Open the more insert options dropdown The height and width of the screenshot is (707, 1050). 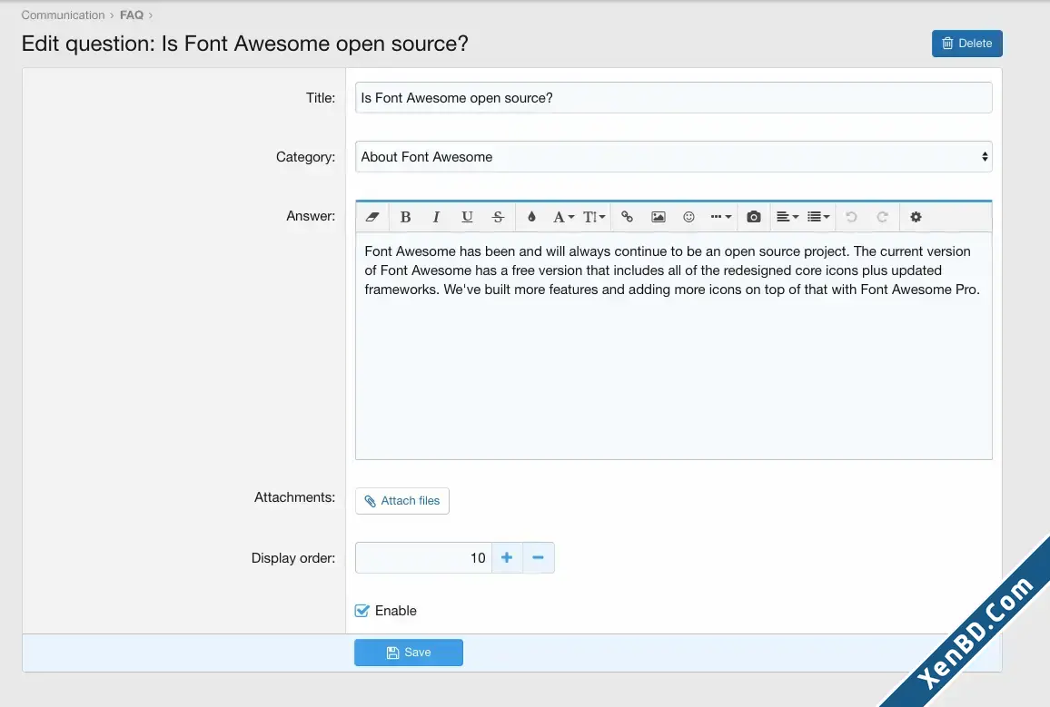coord(720,217)
